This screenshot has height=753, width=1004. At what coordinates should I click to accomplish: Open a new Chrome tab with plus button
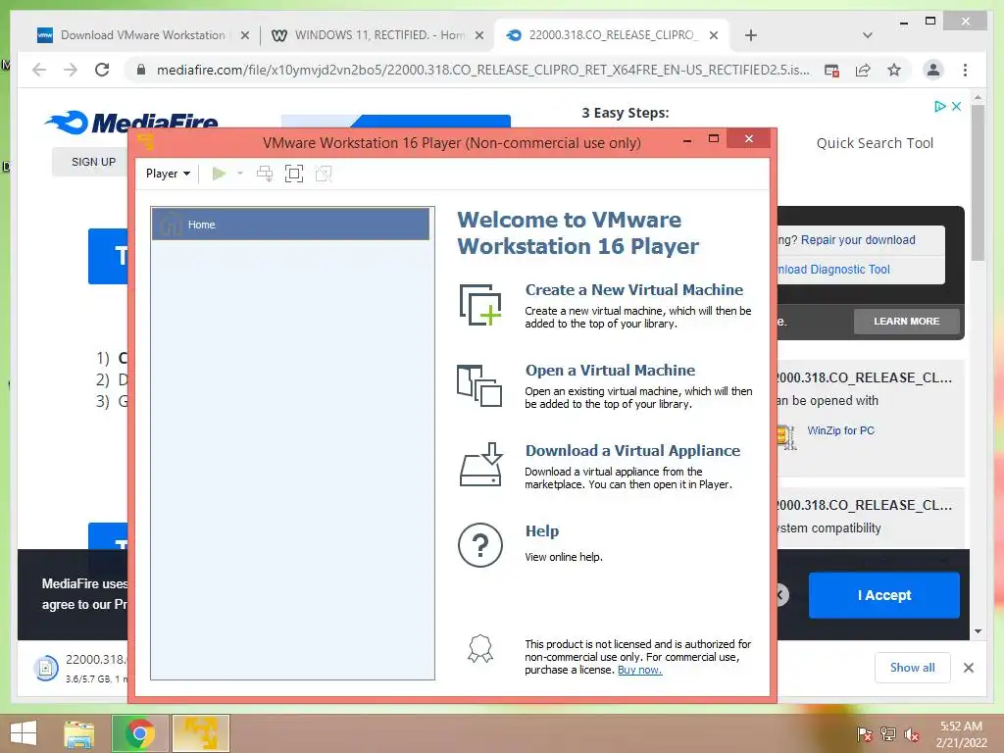pos(751,36)
